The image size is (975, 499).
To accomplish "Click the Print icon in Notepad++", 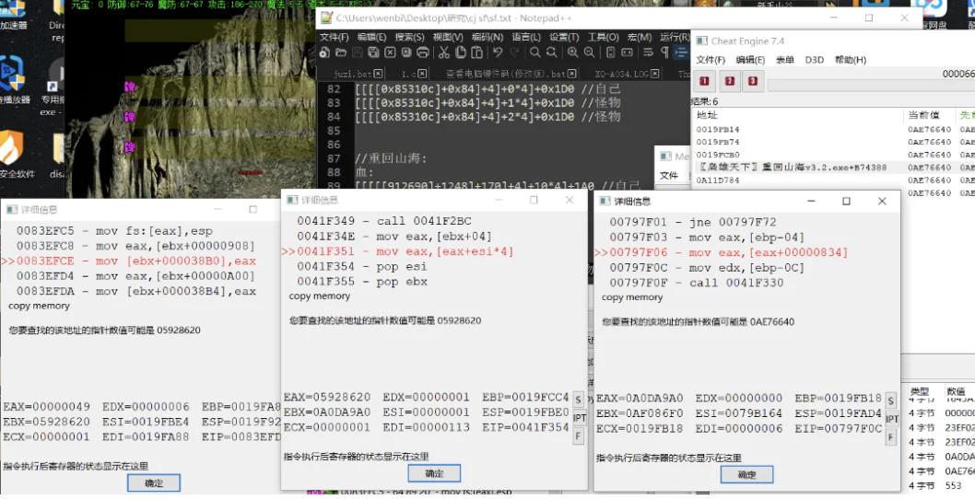I will point(423,52).
